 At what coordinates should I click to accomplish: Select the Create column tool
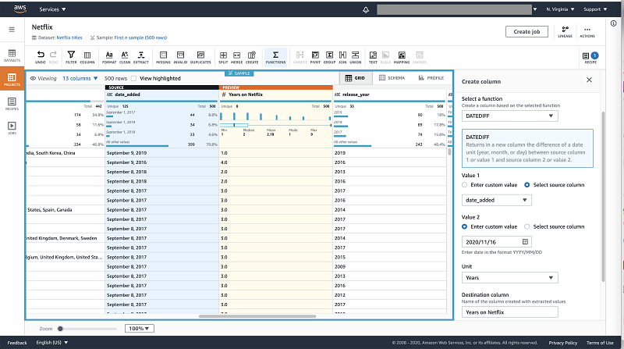pyautogui.click(x=252, y=56)
